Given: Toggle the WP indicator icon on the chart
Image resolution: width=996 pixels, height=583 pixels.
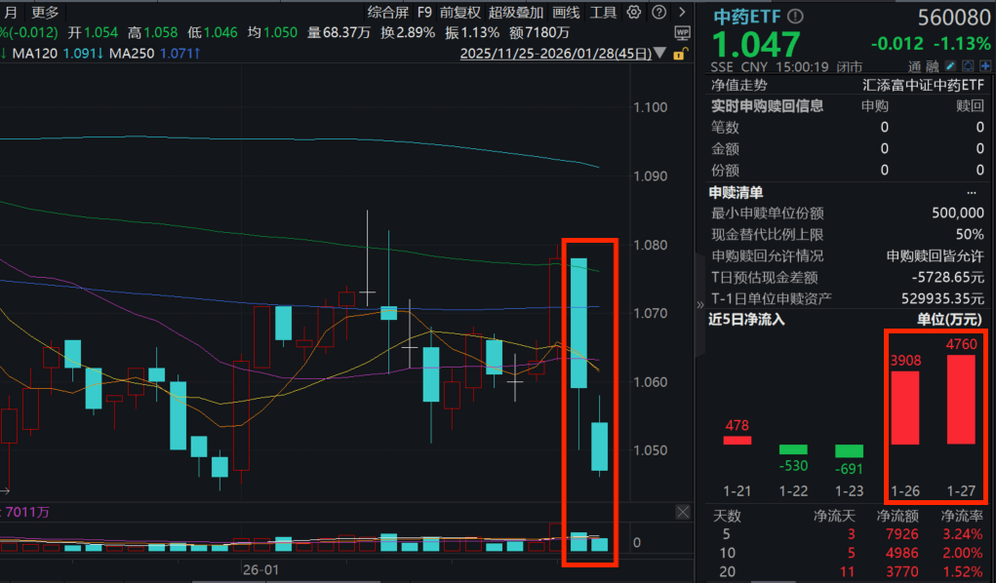Looking at the screenshot, I should point(681,31).
